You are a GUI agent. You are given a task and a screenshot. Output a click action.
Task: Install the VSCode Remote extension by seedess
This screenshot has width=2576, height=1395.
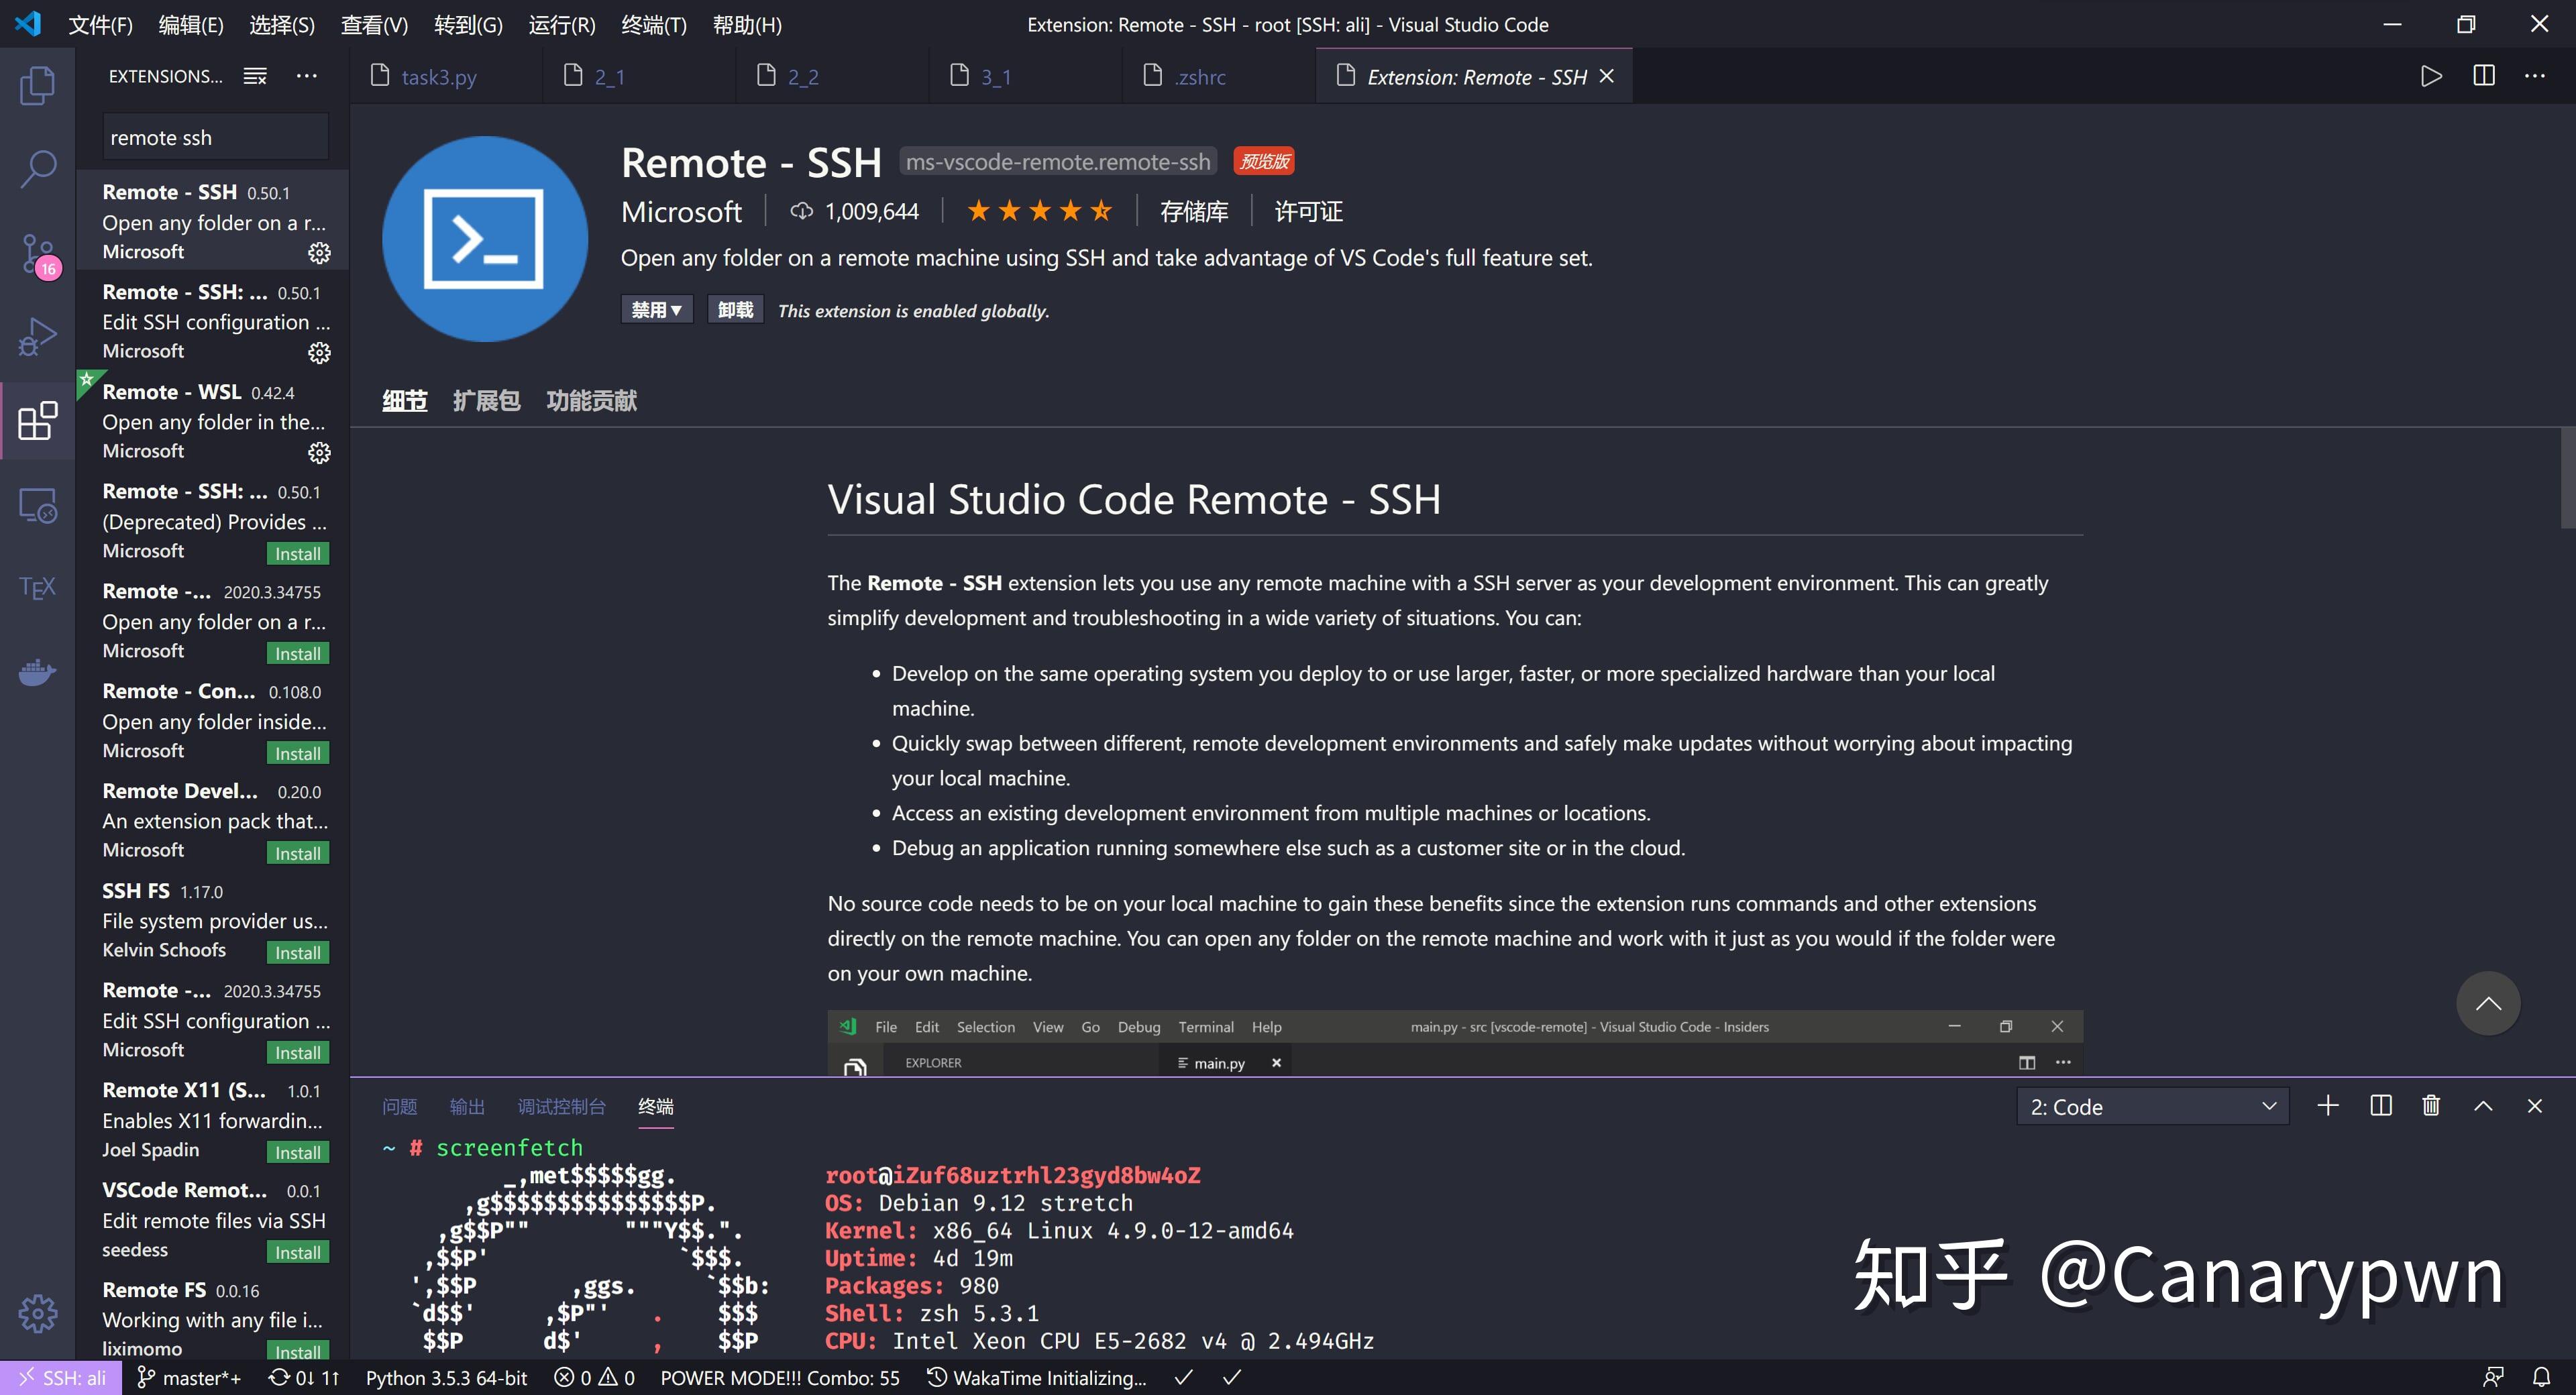[298, 1253]
